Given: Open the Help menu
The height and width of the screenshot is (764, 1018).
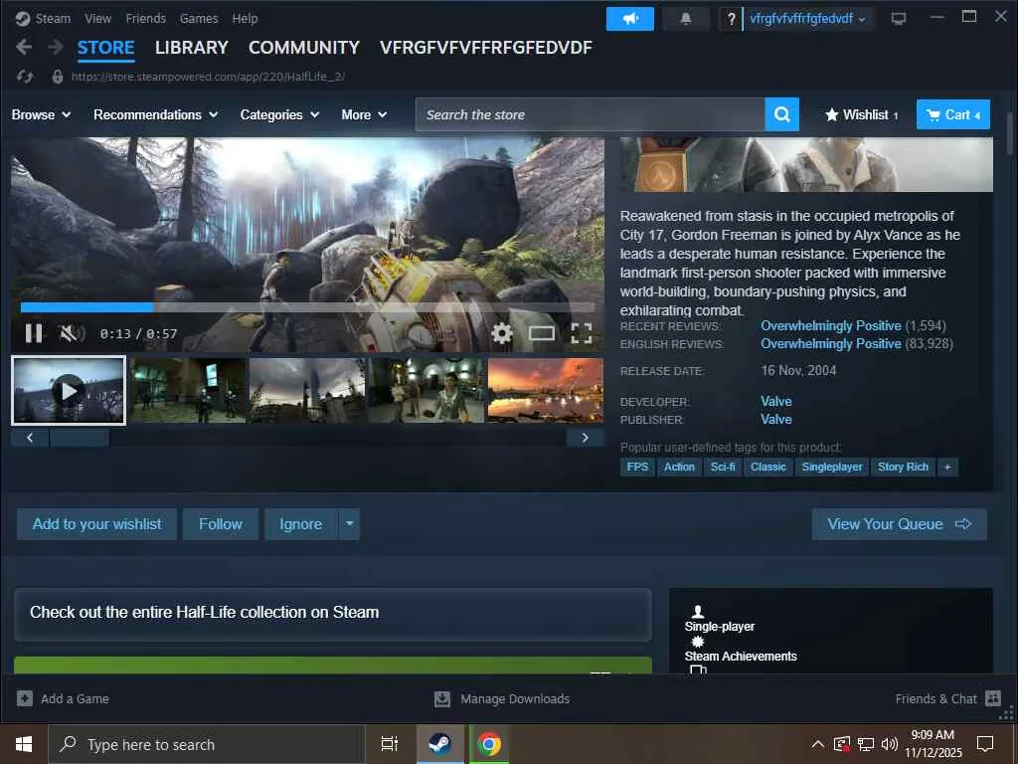Looking at the screenshot, I should (x=245, y=18).
